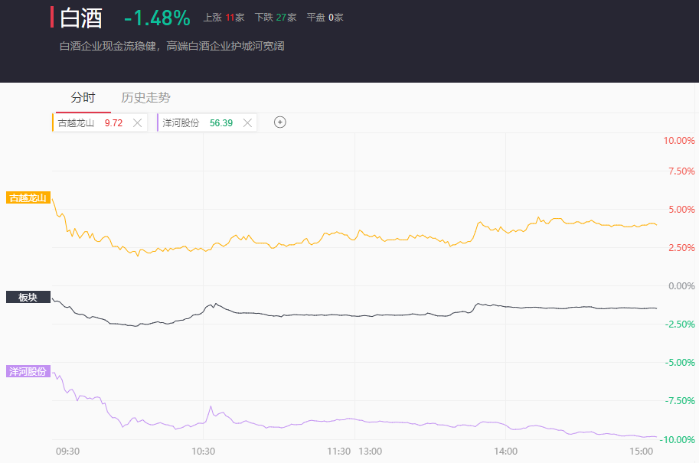
Task: Click the dark 板块 line label
Action: pyautogui.click(x=28, y=297)
